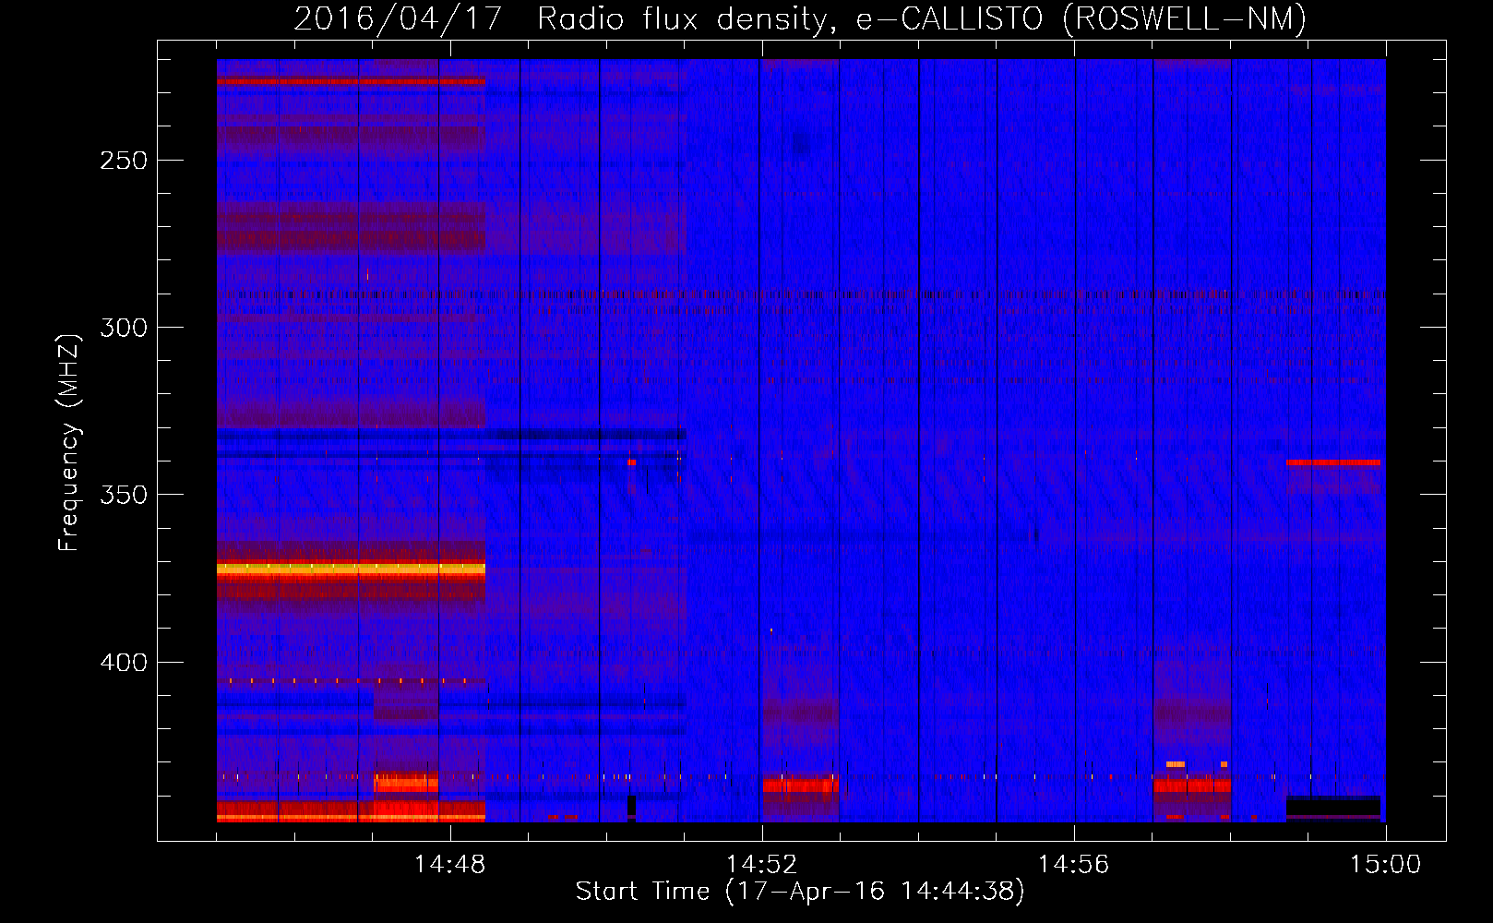Click the bright yellow emission band near 372 MHz
Screen dimensions: 1493x923
click(x=351, y=569)
